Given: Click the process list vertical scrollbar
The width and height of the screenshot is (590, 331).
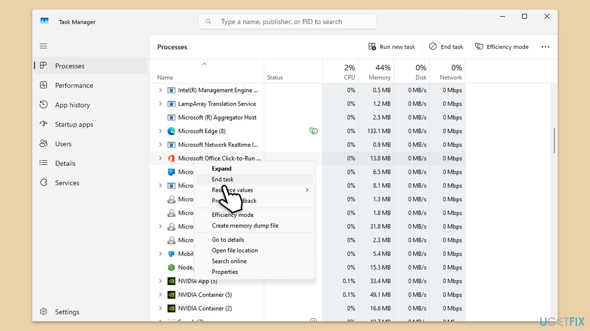Looking at the screenshot, I should tap(554, 141).
